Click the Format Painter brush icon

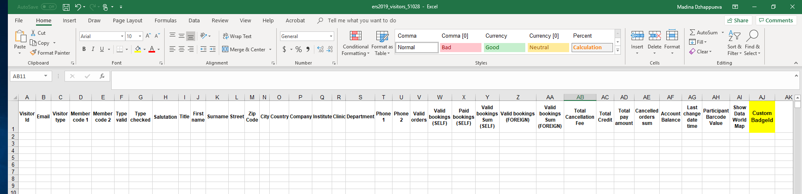[x=34, y=53]
